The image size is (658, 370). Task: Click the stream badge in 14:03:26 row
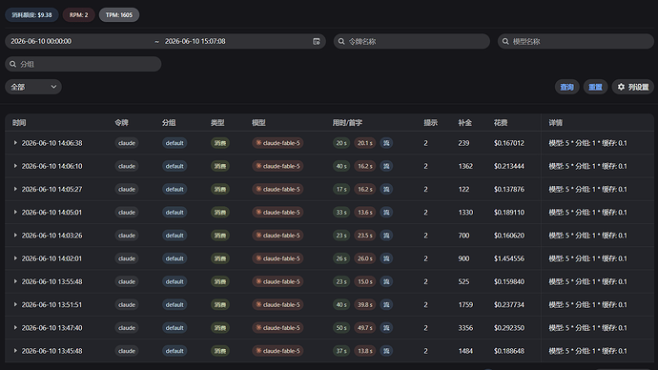click(386, 236)
